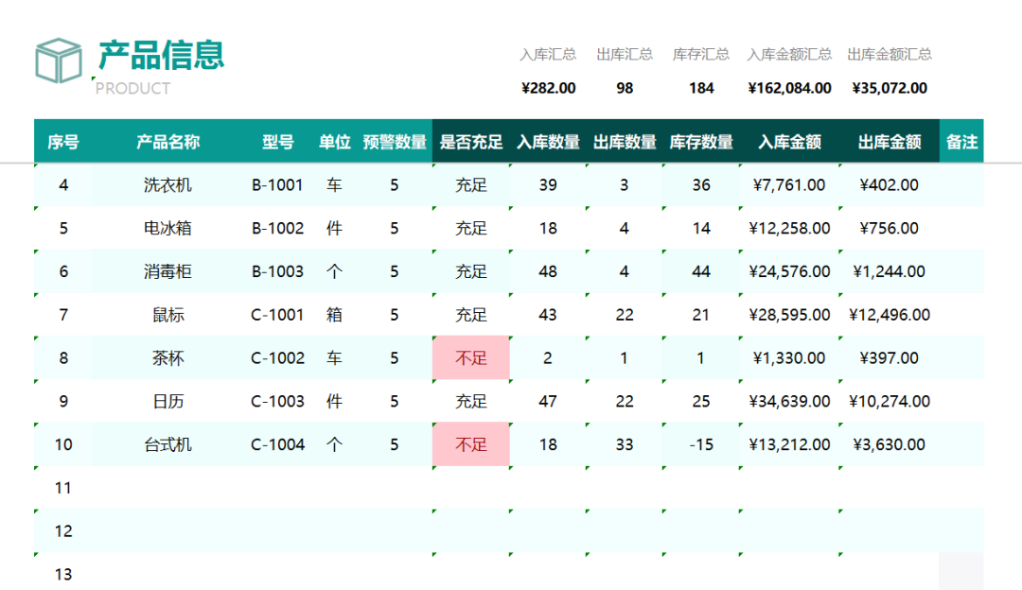The image size is (1022, 590).
Task: Select the ¥7,761.00 amount cell
Action: tap(789, 185)
